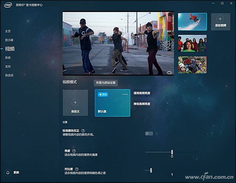Toggle the 标准颜色校正 switch

click(x=149, y=133)
